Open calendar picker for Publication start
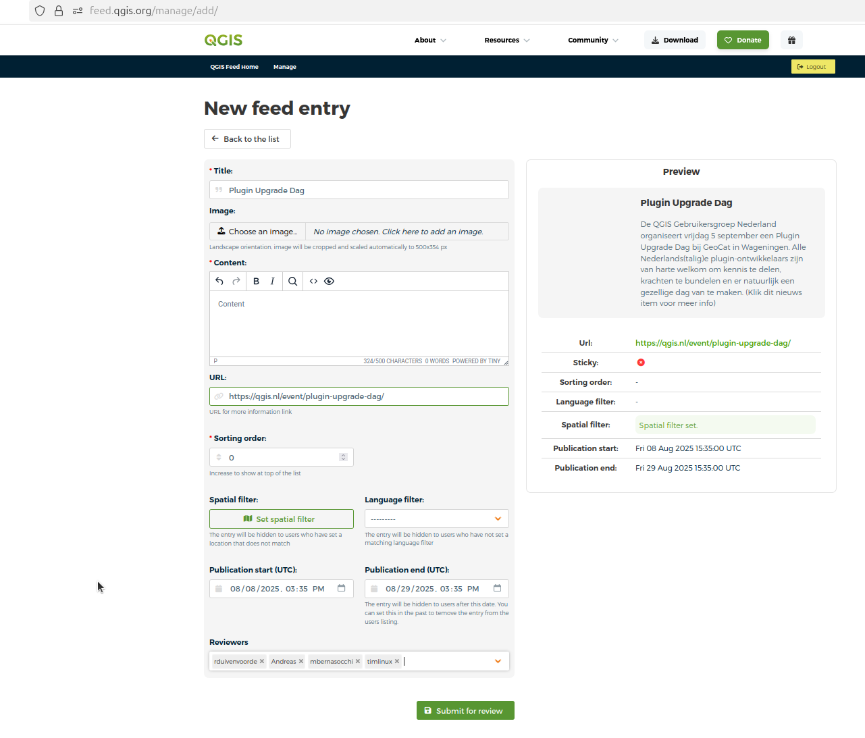 (342, 588)
